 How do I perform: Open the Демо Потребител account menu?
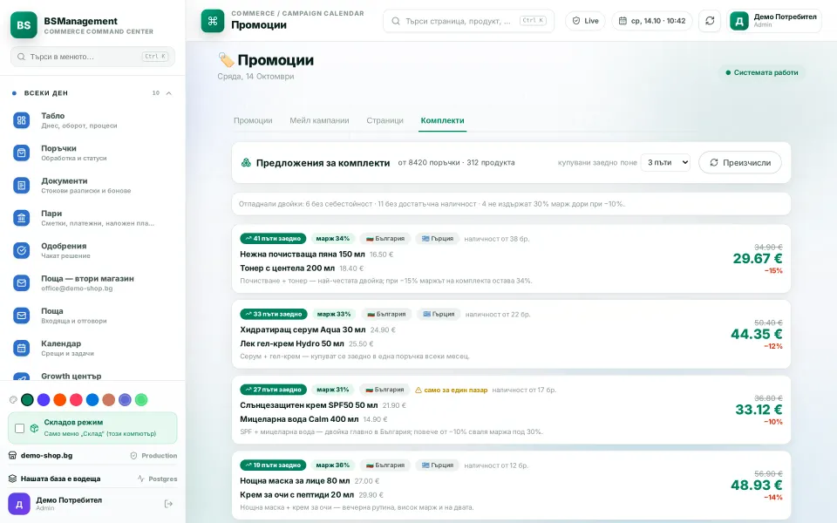774,21
